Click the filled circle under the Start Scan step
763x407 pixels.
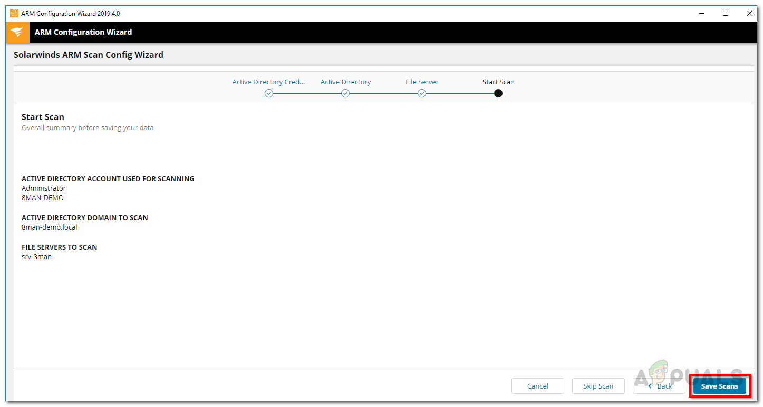pos(498,93)
